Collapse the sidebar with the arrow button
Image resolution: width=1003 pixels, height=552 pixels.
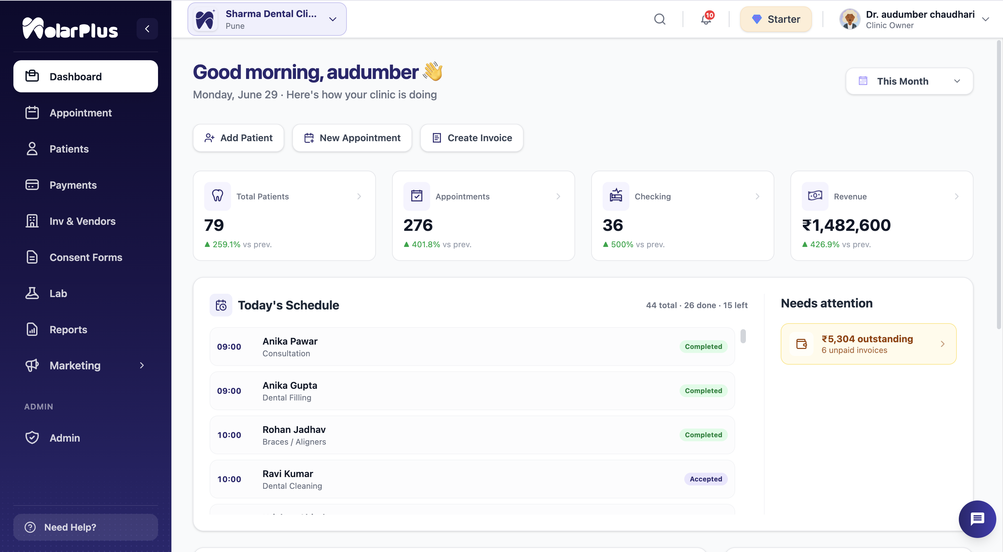coord(147,28)
